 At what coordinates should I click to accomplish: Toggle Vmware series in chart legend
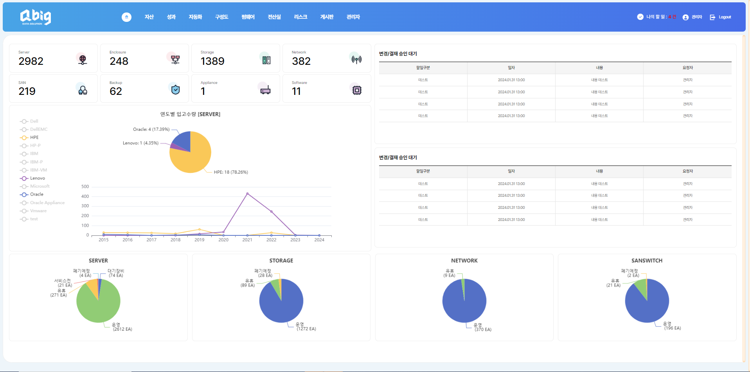point(33,211)
